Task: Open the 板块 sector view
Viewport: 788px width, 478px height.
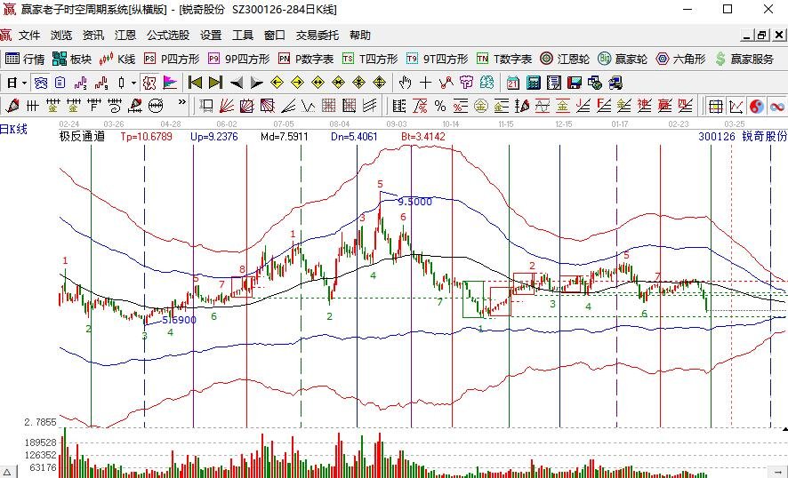Action: point(72,60)
